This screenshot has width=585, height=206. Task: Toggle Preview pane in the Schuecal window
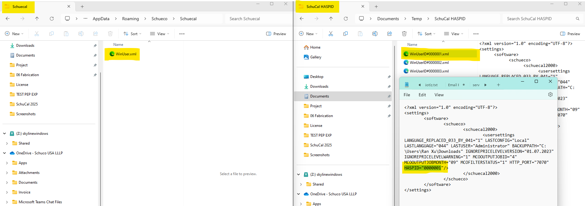[276, 34]
